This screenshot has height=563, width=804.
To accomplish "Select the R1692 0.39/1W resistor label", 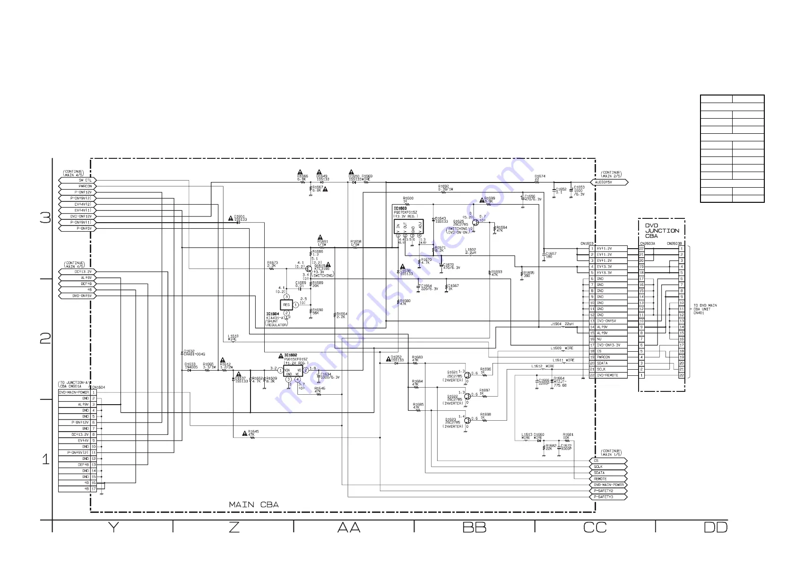I will pyautogui.click(x=446, y=188).
